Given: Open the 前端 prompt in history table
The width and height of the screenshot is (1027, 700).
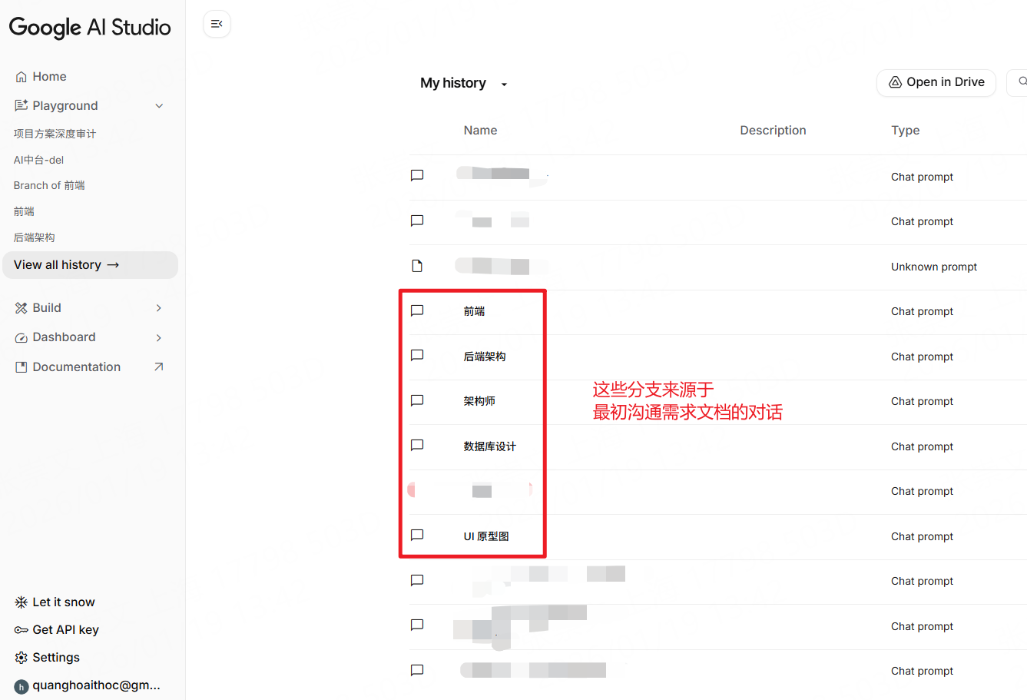Looking at the screenshot, I should (x=474, y=311).
